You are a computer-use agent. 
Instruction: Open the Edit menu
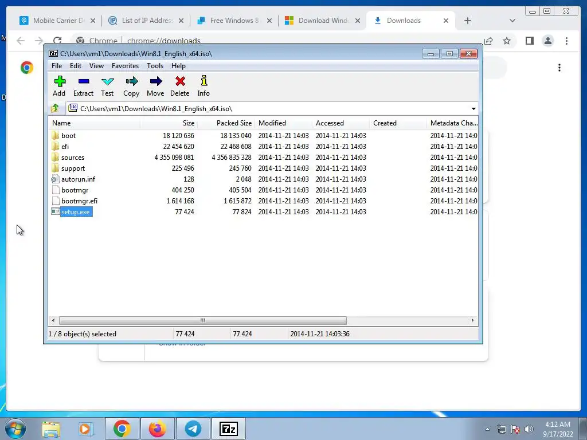76,66
